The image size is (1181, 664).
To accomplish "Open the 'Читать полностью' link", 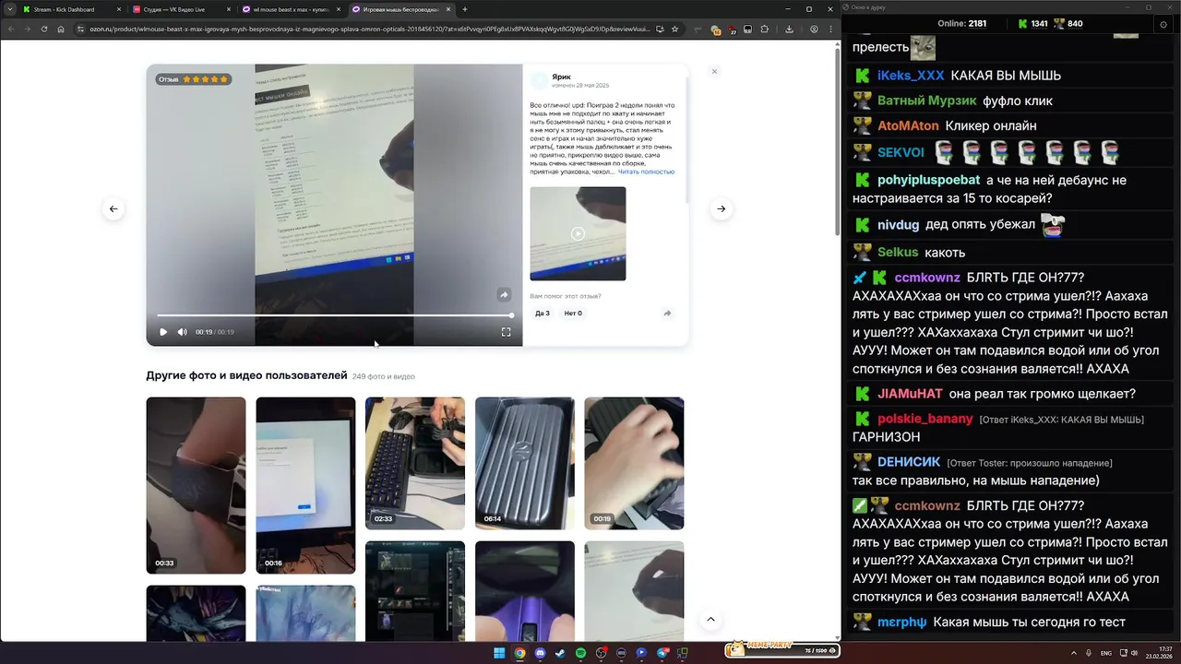I will click(646, 172).
